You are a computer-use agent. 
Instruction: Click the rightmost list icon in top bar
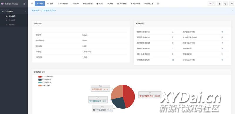pos(232,4)
